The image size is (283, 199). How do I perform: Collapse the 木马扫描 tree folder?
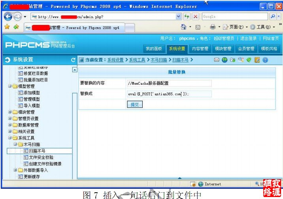pyautogui.click(x=15, y=144)
